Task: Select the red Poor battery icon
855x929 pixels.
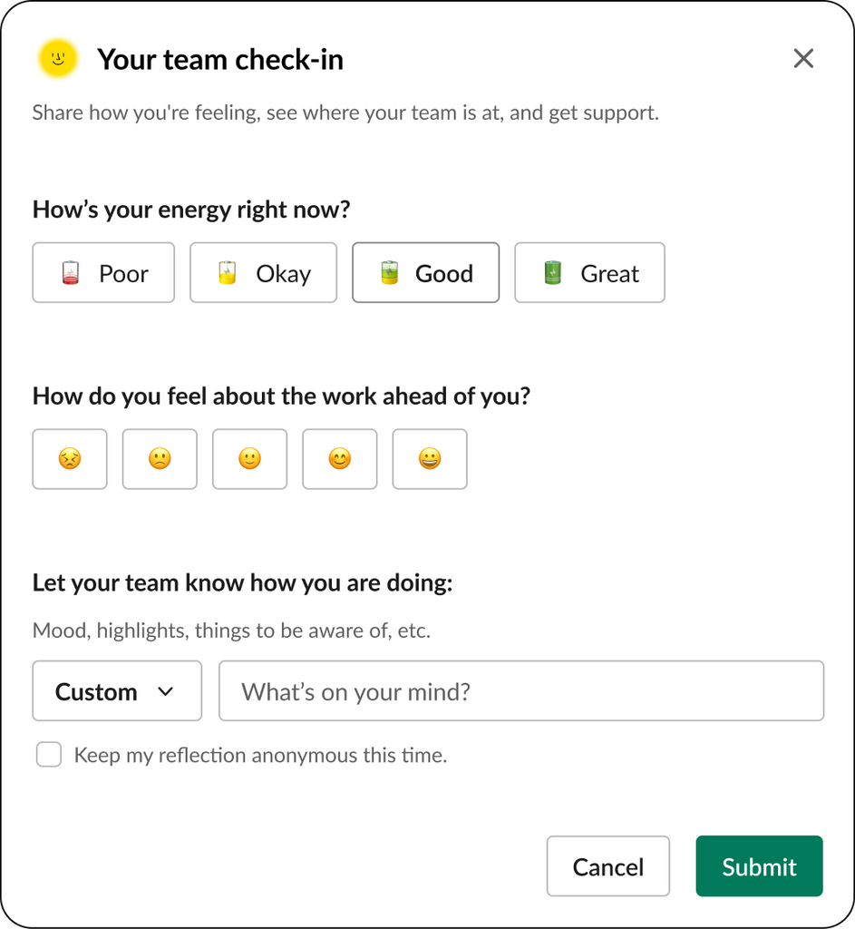Action: tap(71, 273)
